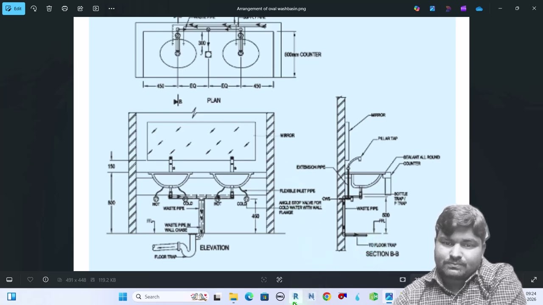543x305 pixels.
Task: Launch Microsoft Edge from the taskbar
Action: coord(249,297)
